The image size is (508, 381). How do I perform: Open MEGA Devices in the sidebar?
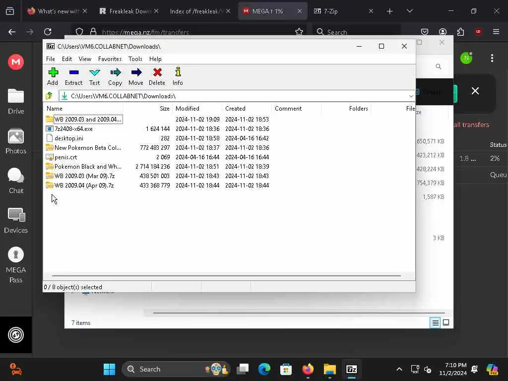click(16, 221)
